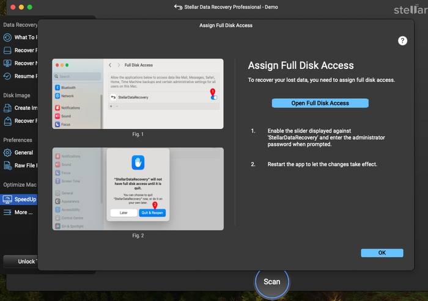
Task: Select the SpeedUp sidebar item
Action: [x=19, y=199]
